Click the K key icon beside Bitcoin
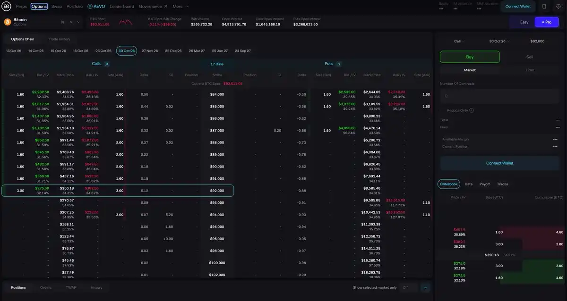 (71, 22)
